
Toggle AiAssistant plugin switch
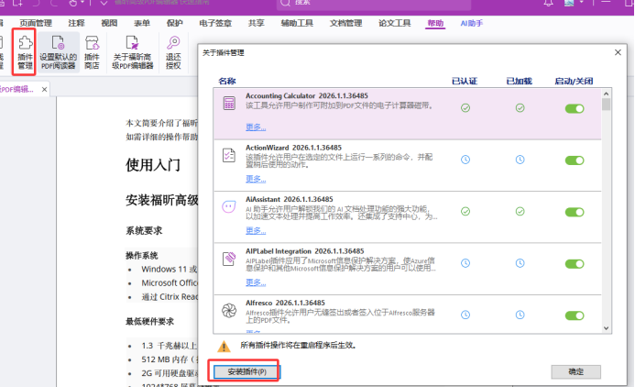click(x=575, y=212)
